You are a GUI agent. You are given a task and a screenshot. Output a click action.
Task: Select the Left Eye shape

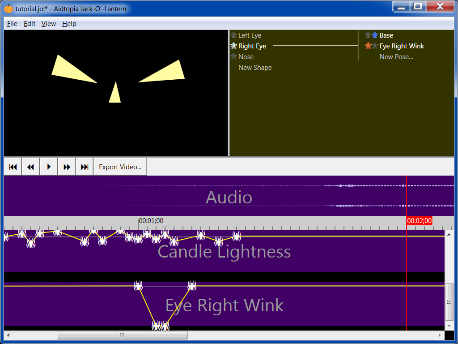point(250,35)
